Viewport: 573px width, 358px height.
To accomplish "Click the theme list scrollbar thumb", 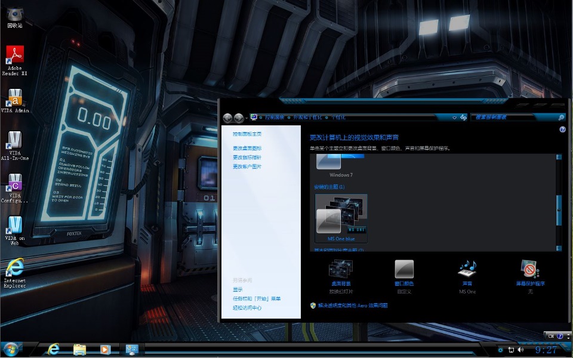I will 559,211.
